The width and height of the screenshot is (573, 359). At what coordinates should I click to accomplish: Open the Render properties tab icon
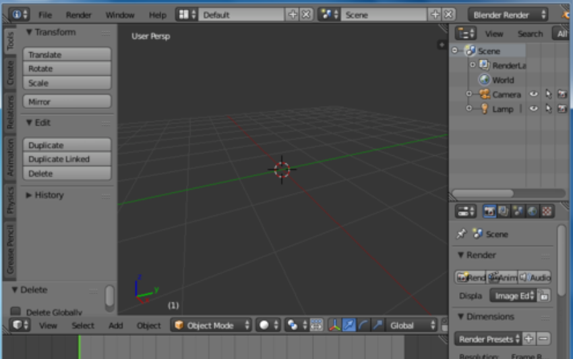coord(490,211)
